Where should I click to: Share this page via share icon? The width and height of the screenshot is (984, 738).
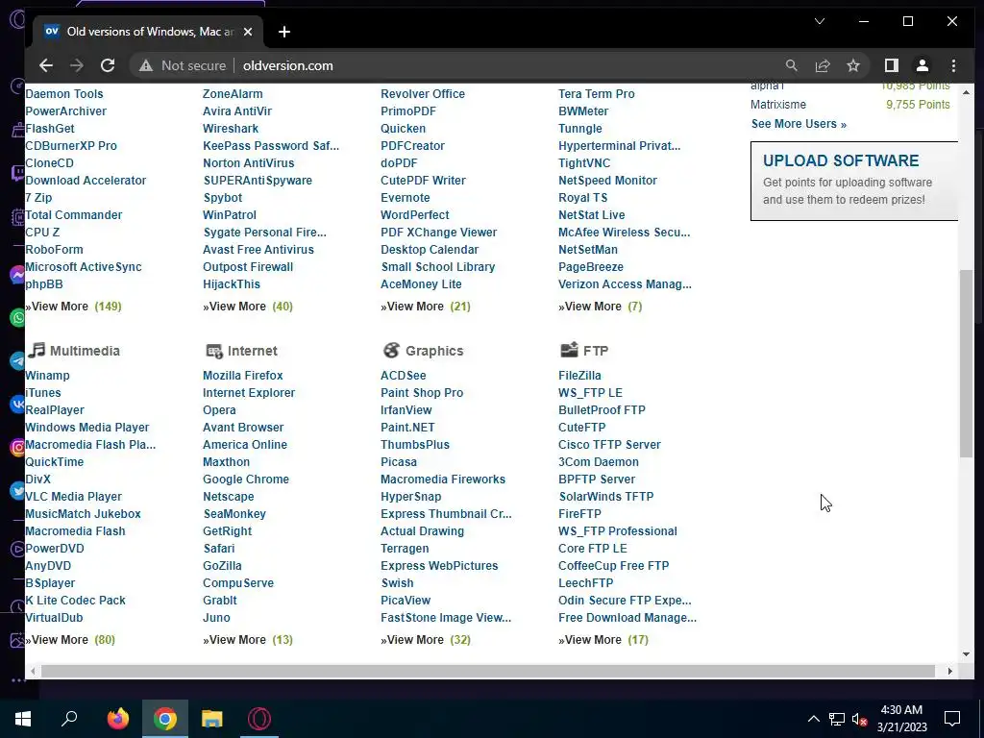coord(823,65)
